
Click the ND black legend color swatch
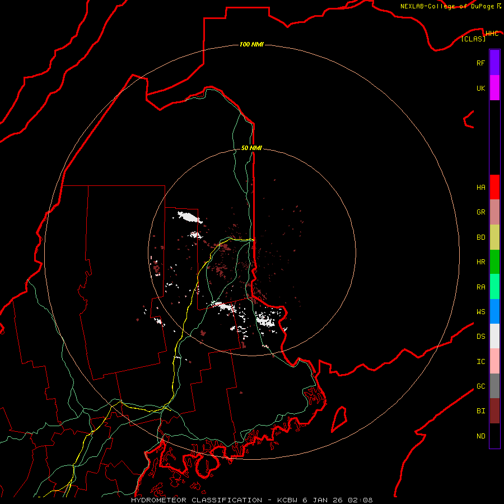tap(494, 436)
